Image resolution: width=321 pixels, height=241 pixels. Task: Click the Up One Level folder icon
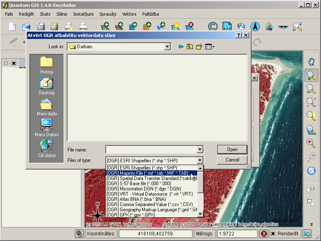pyautogui.click(x=190, y=47)
